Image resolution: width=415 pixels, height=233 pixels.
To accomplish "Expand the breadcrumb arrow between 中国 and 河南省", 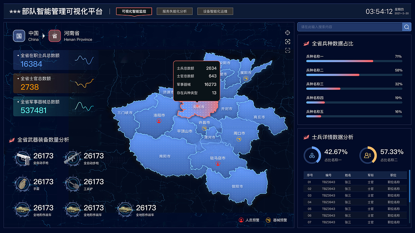I will tap(44, 36).
